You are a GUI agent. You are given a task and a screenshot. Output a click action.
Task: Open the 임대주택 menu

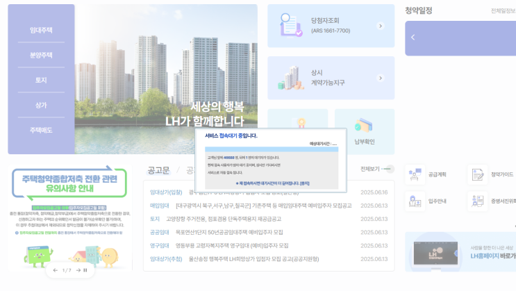point(41,31)
